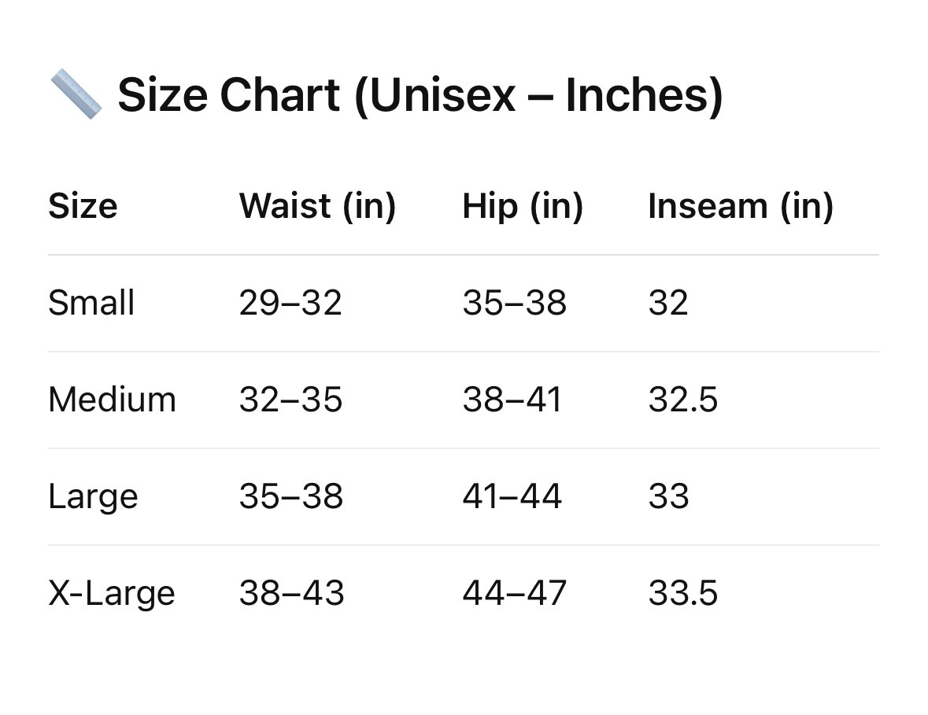Screen dimensions: 928x715
Task: Click the X-Large waist value 38–43
Action: click(291, 592)
